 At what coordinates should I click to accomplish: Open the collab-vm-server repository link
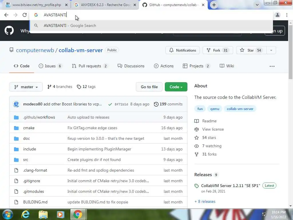pyautogui.click(x=81, y=50)
